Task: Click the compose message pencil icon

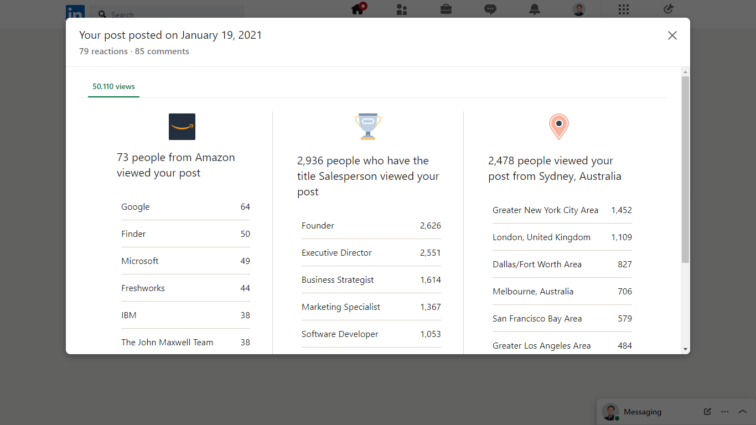Action: (707, 412)
